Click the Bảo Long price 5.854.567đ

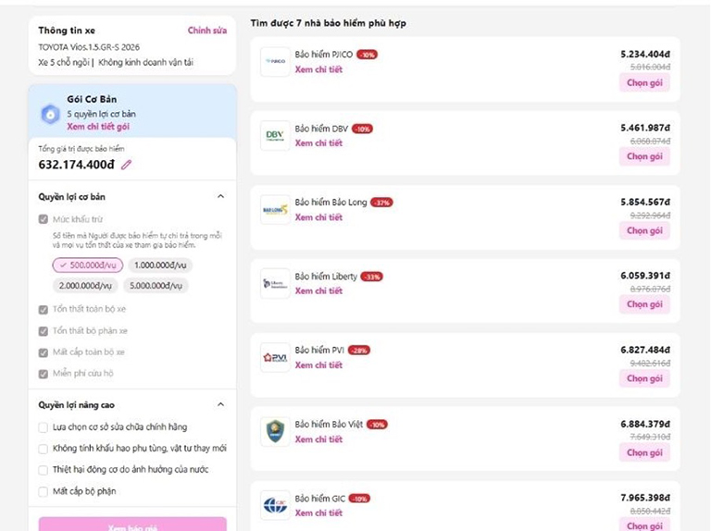(645, 202)
